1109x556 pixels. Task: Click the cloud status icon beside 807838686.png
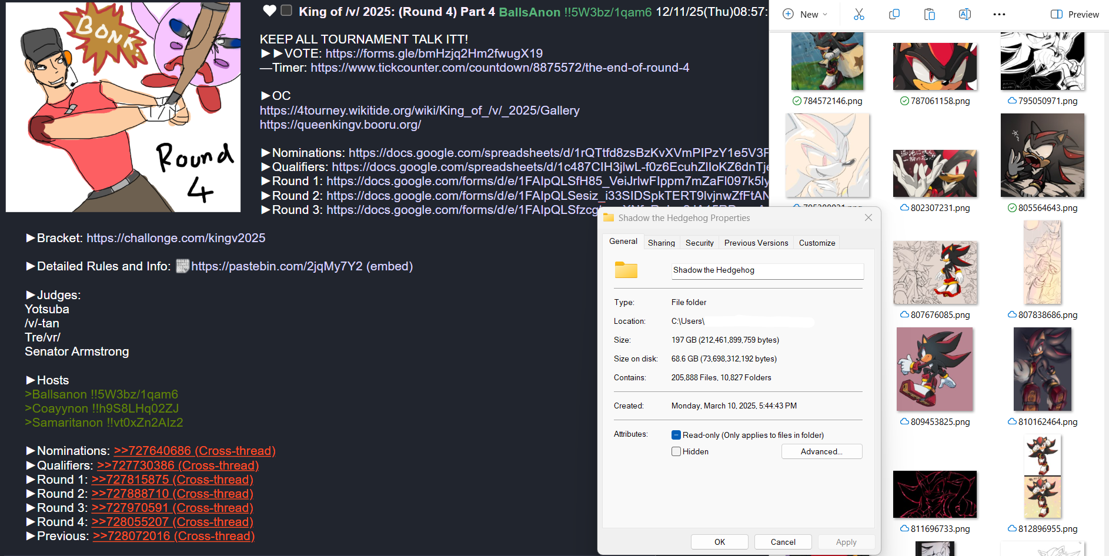click(x=1012, y=315)
